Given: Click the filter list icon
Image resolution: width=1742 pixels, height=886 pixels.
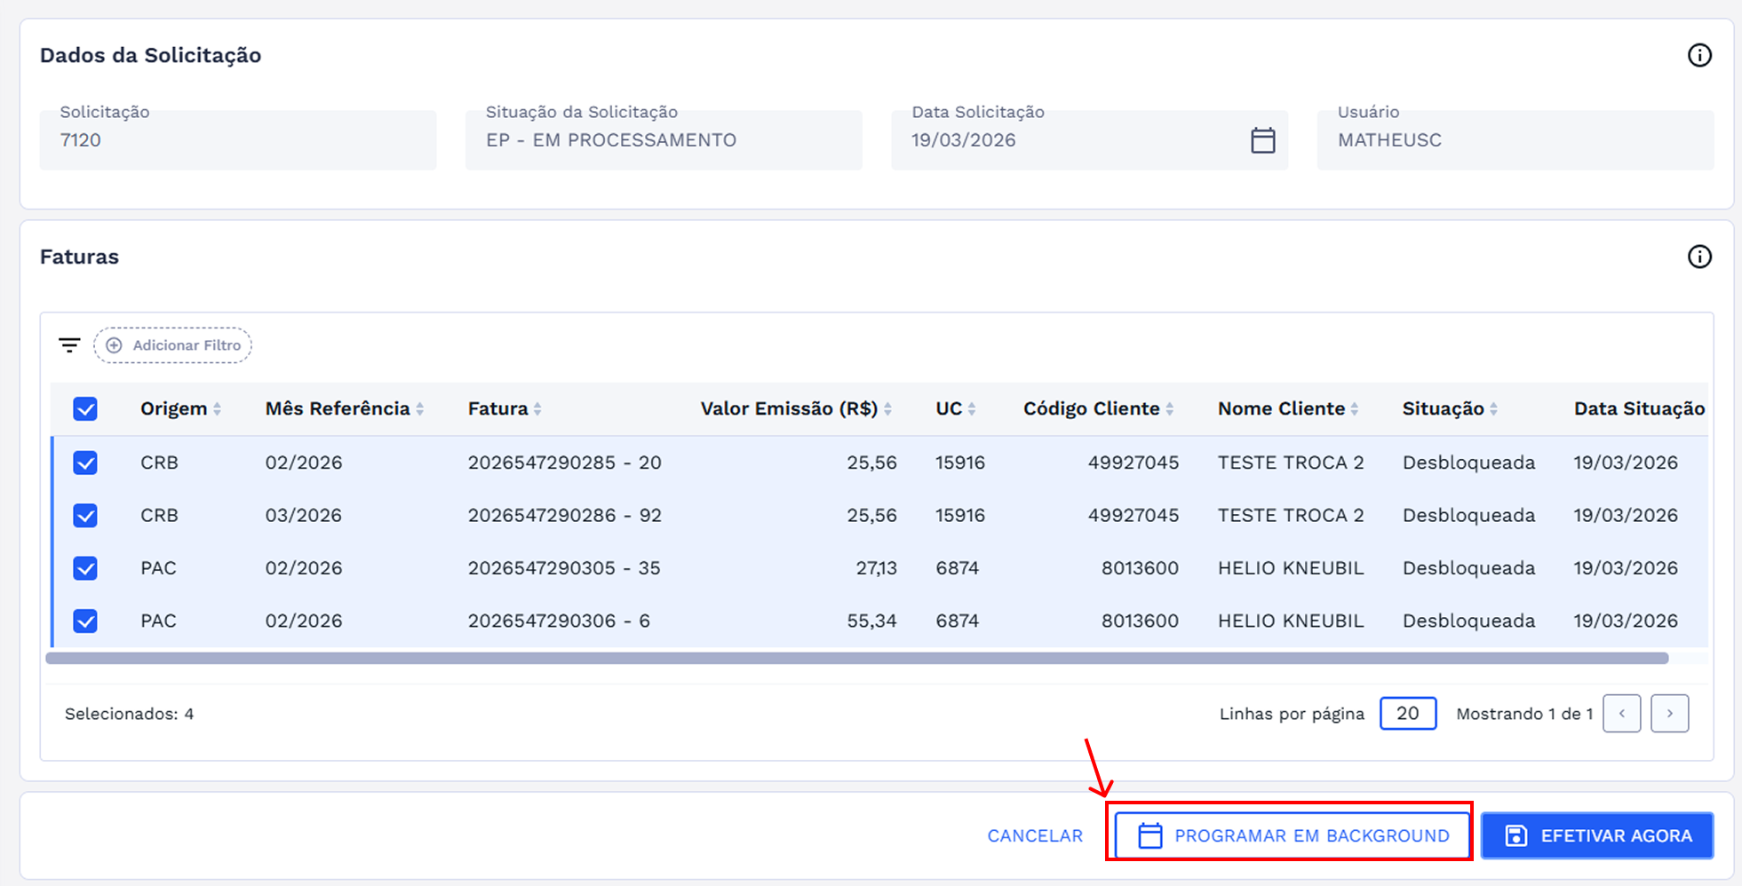Looking at the screenshot, I should (69, 345).
